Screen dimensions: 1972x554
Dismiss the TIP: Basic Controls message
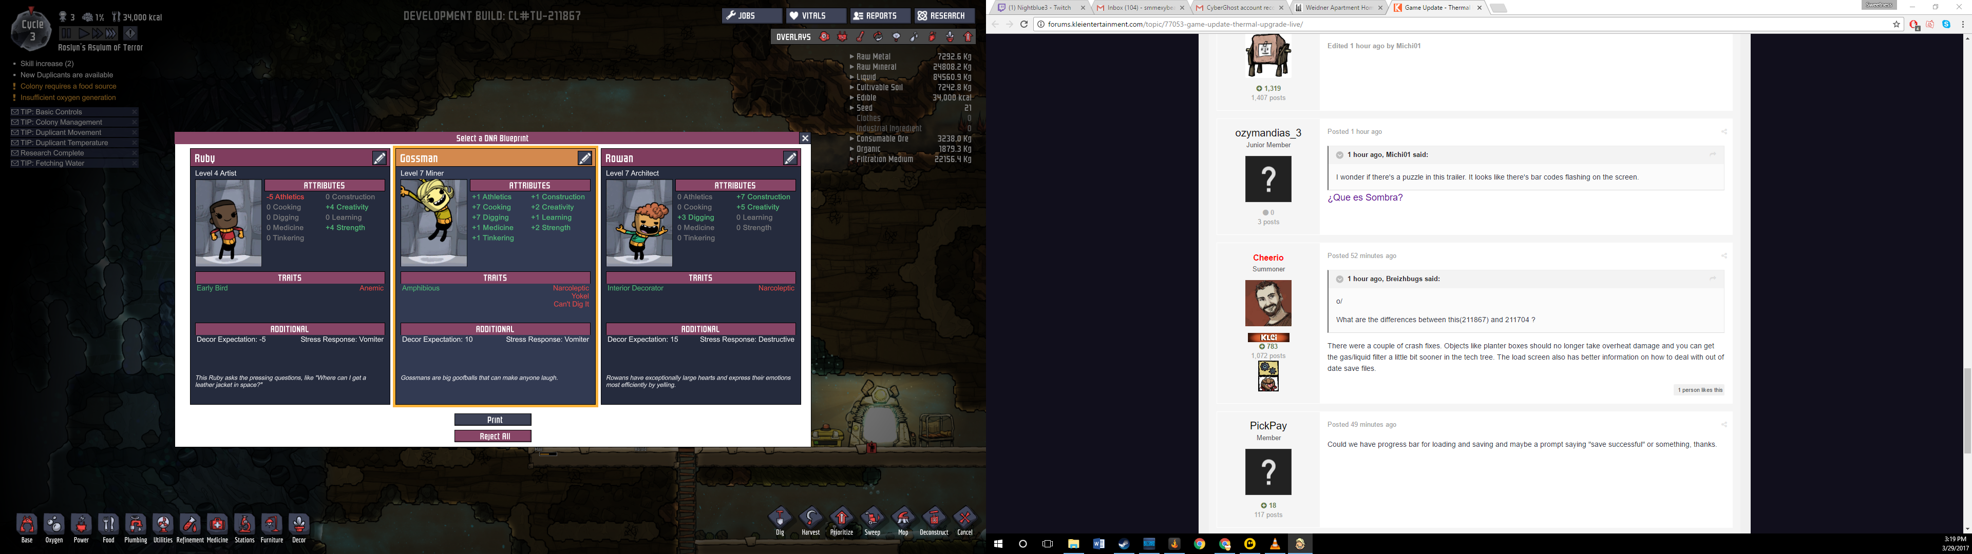(134, 112)
